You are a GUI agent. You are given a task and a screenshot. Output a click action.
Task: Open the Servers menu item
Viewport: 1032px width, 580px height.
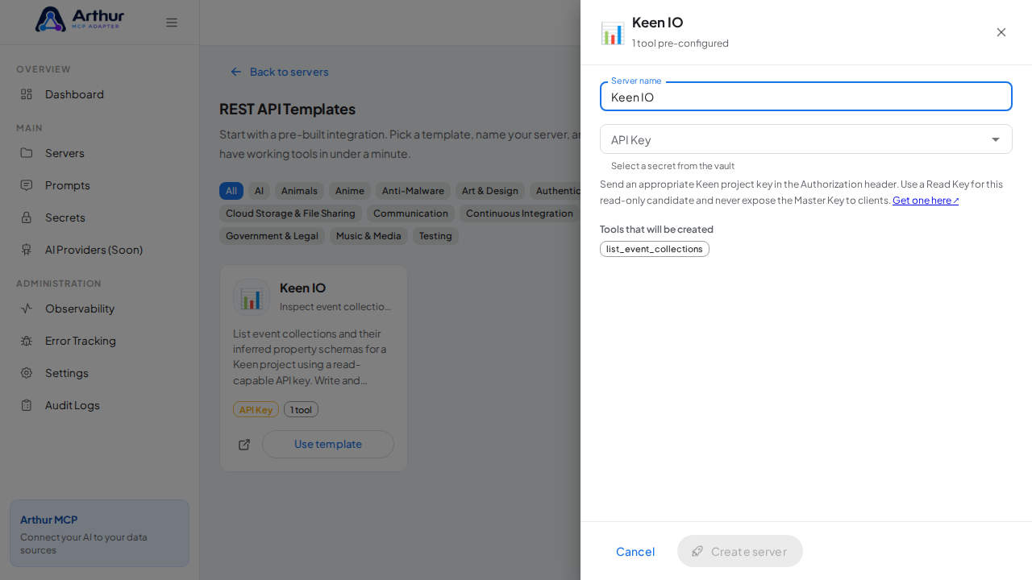coord(100,153)
